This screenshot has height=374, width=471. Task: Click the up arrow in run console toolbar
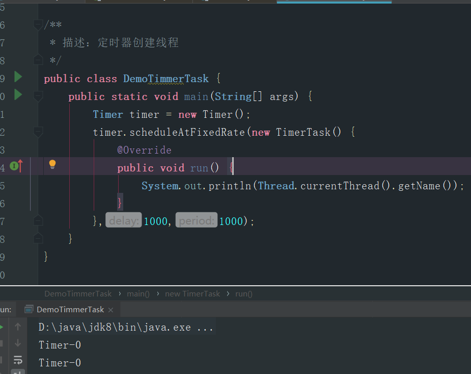[x=18, y=327]
